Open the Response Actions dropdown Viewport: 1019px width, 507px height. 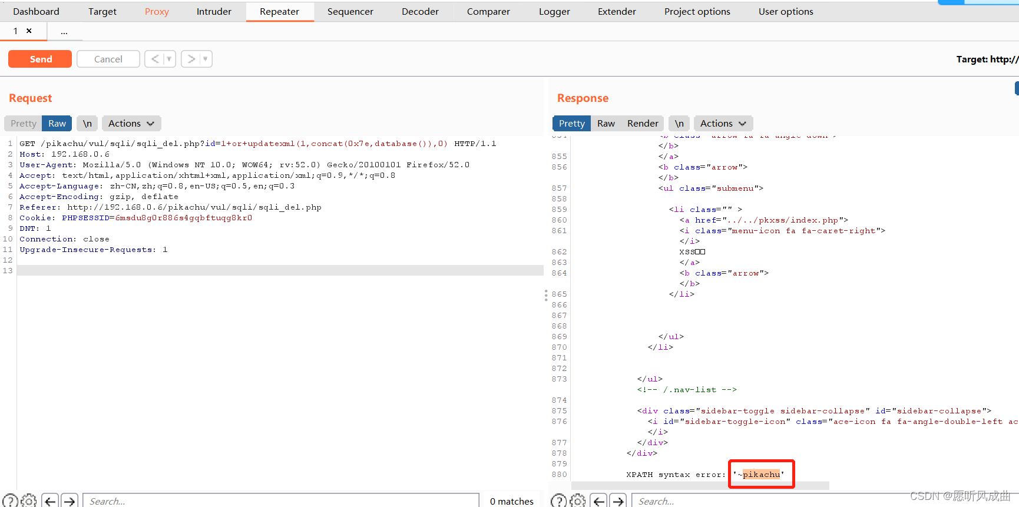coord(723,123)
